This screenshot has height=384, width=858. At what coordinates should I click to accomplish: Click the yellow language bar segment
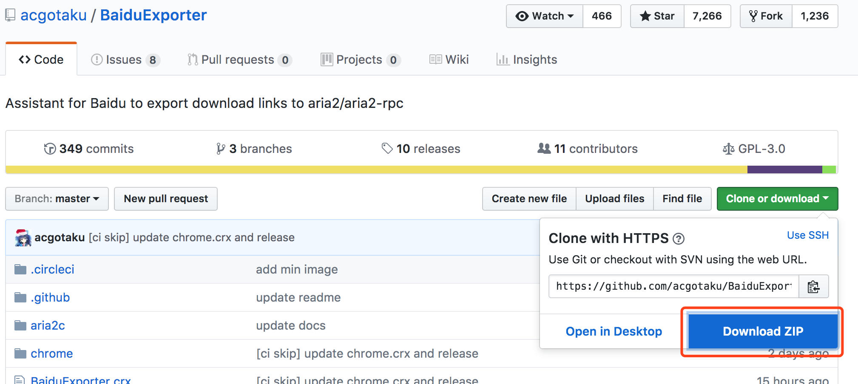pyautogui.click(x=374, y=169)
